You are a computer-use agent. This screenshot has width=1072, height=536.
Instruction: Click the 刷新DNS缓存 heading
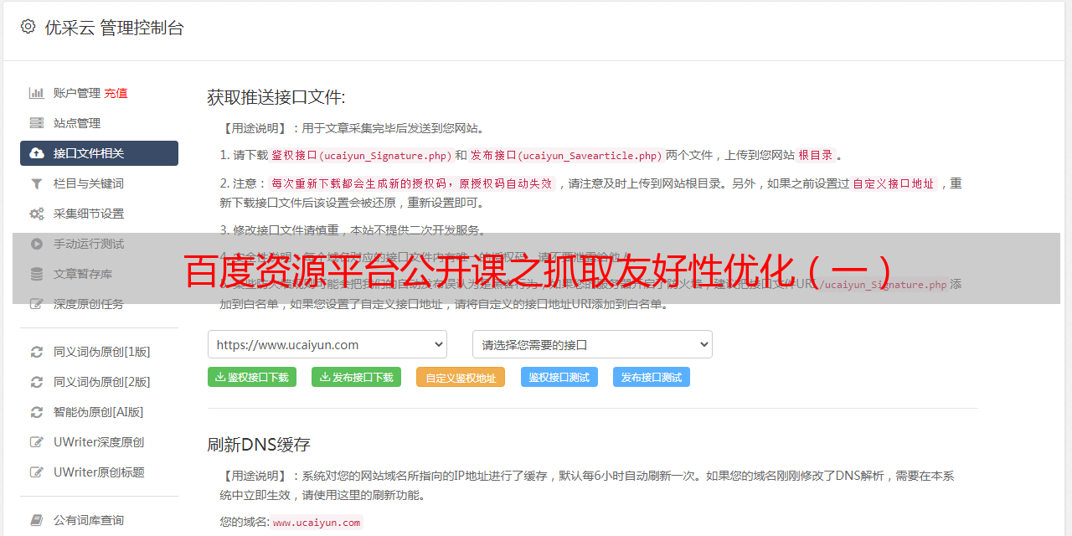click(259, 445)
